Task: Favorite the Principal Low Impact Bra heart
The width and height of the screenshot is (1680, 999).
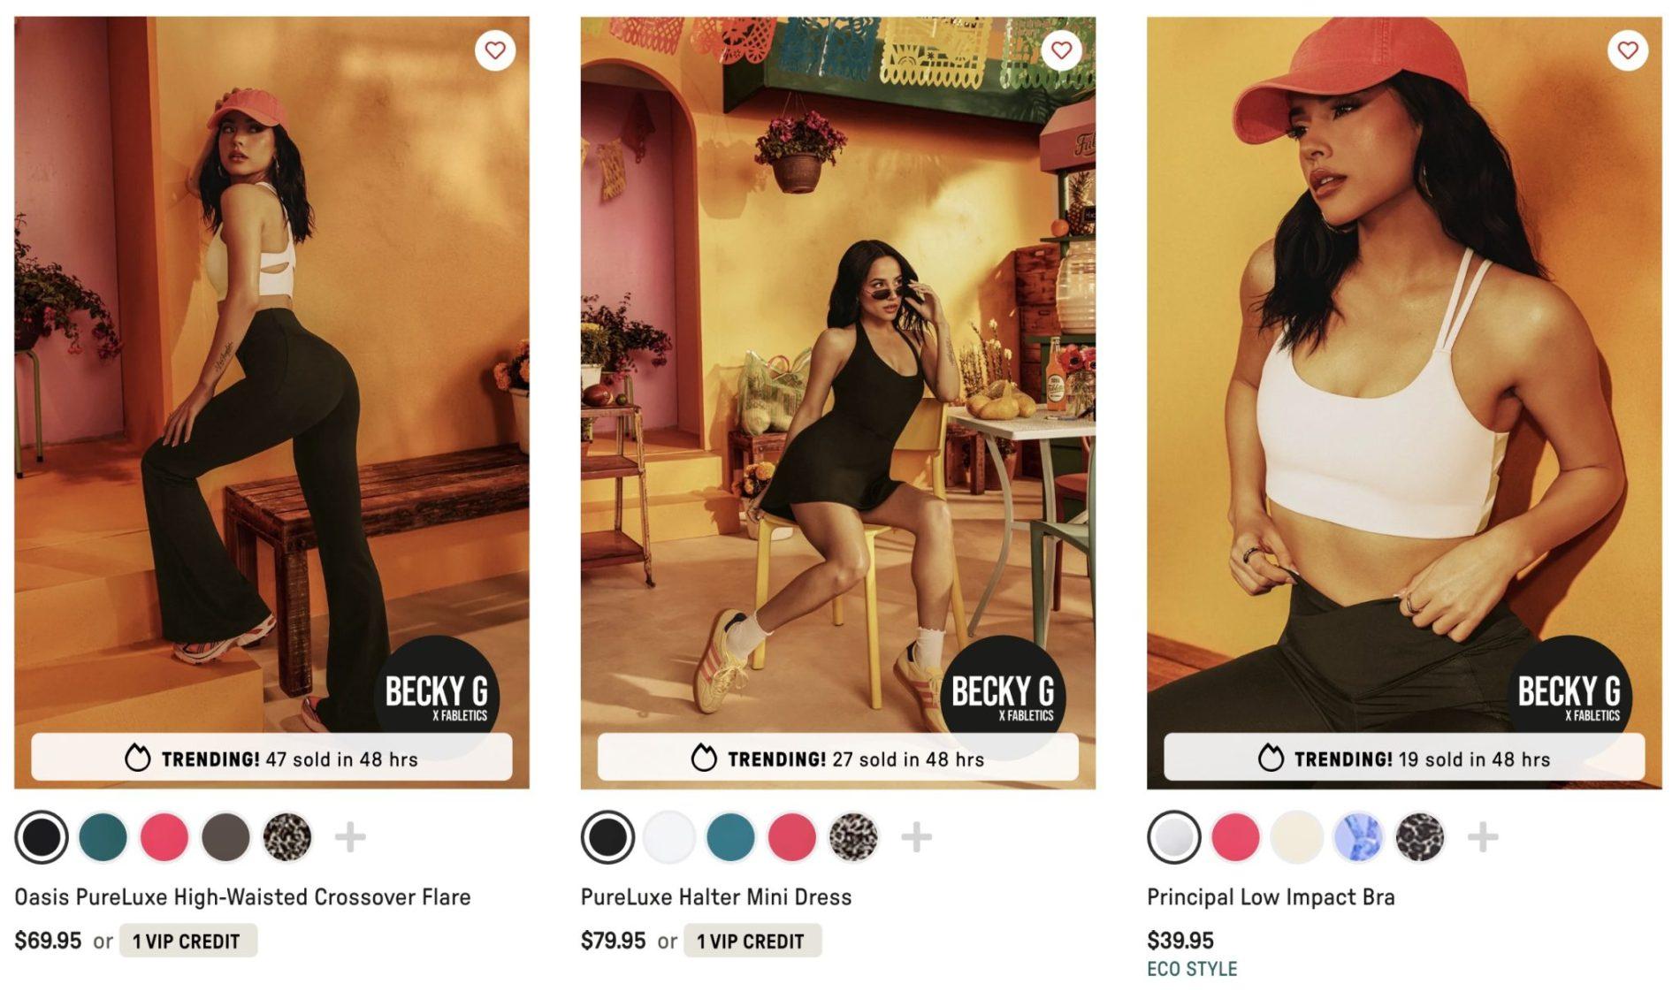Action: 1628,50
